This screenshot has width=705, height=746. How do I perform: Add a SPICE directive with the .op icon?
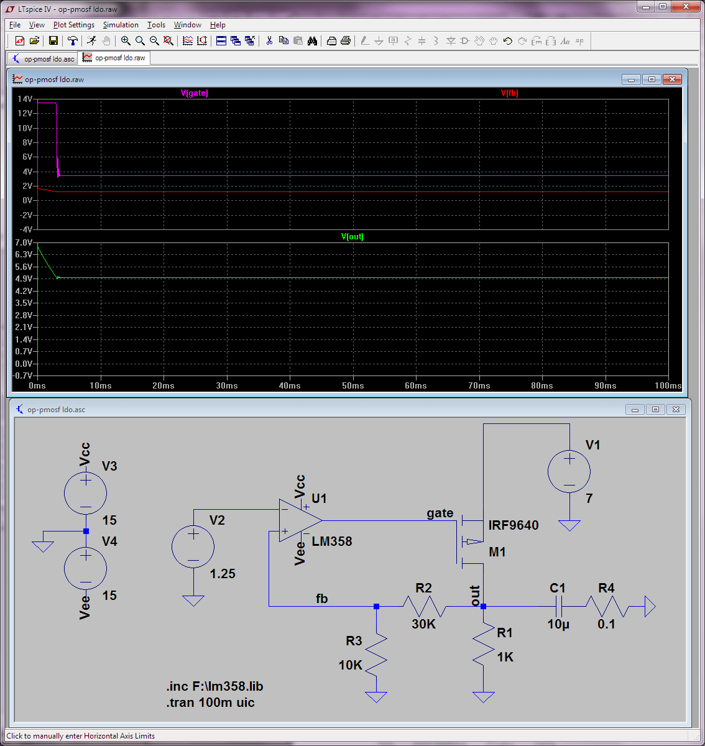pos(579,41)
